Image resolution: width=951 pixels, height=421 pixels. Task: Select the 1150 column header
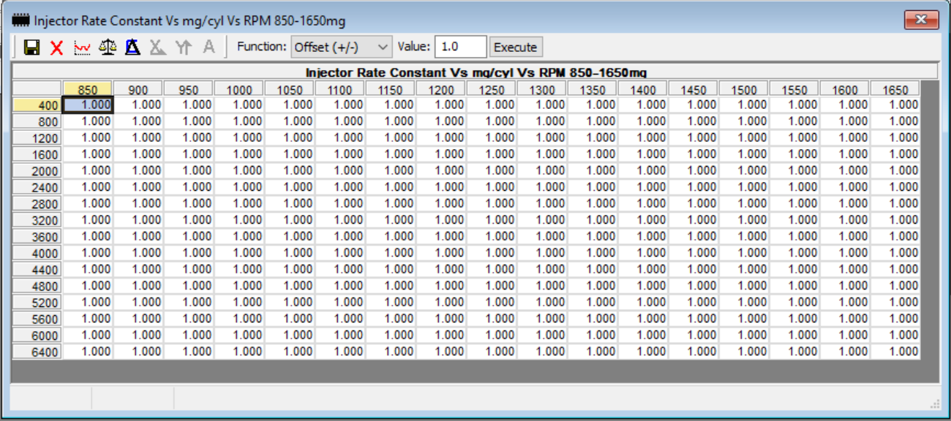(390, 89)
